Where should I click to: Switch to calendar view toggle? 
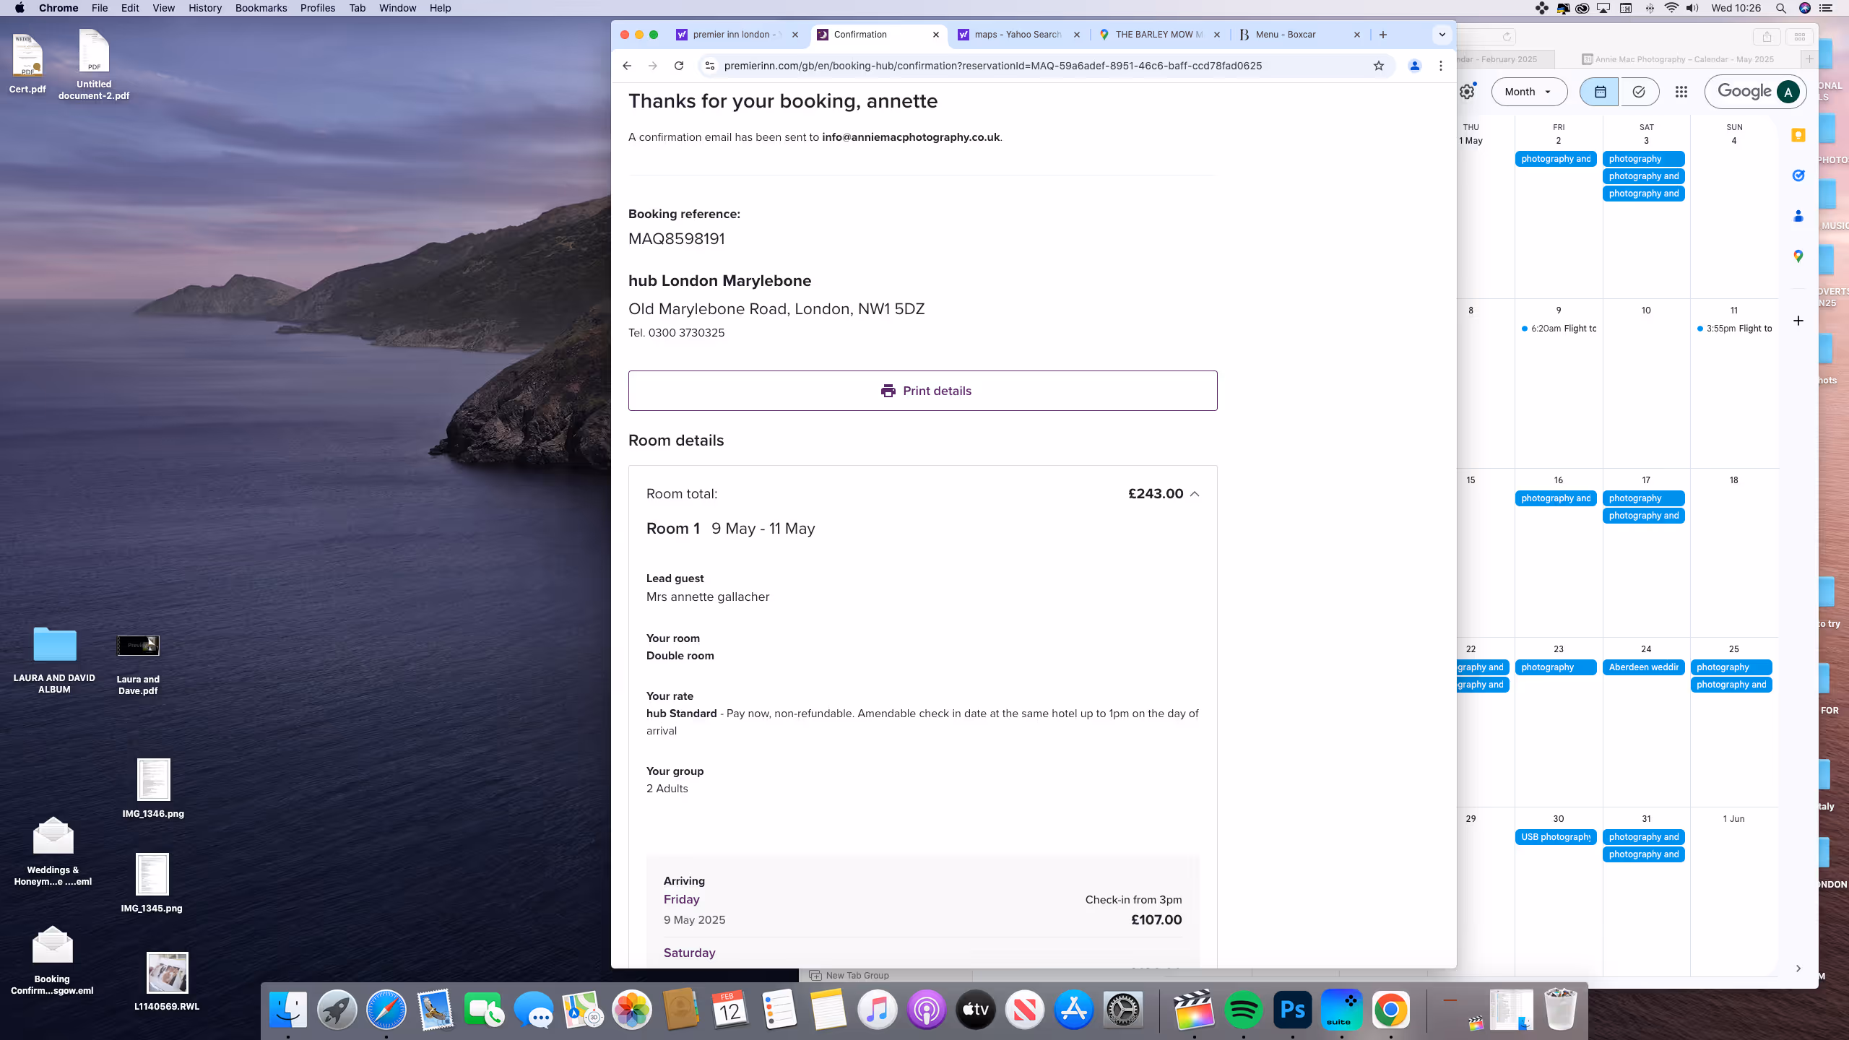click(x=1600, y=92)
